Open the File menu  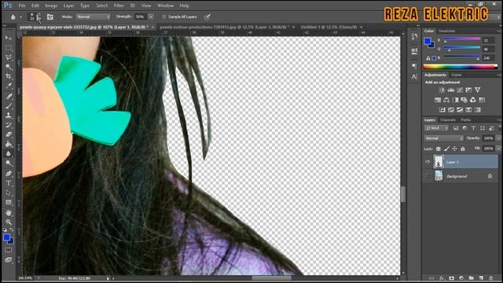tap(22, 6)
